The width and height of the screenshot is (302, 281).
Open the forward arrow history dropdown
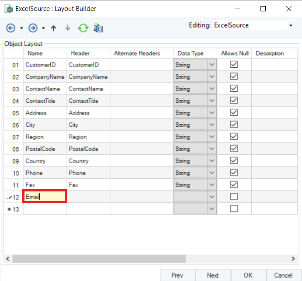(x=43, y=29)
